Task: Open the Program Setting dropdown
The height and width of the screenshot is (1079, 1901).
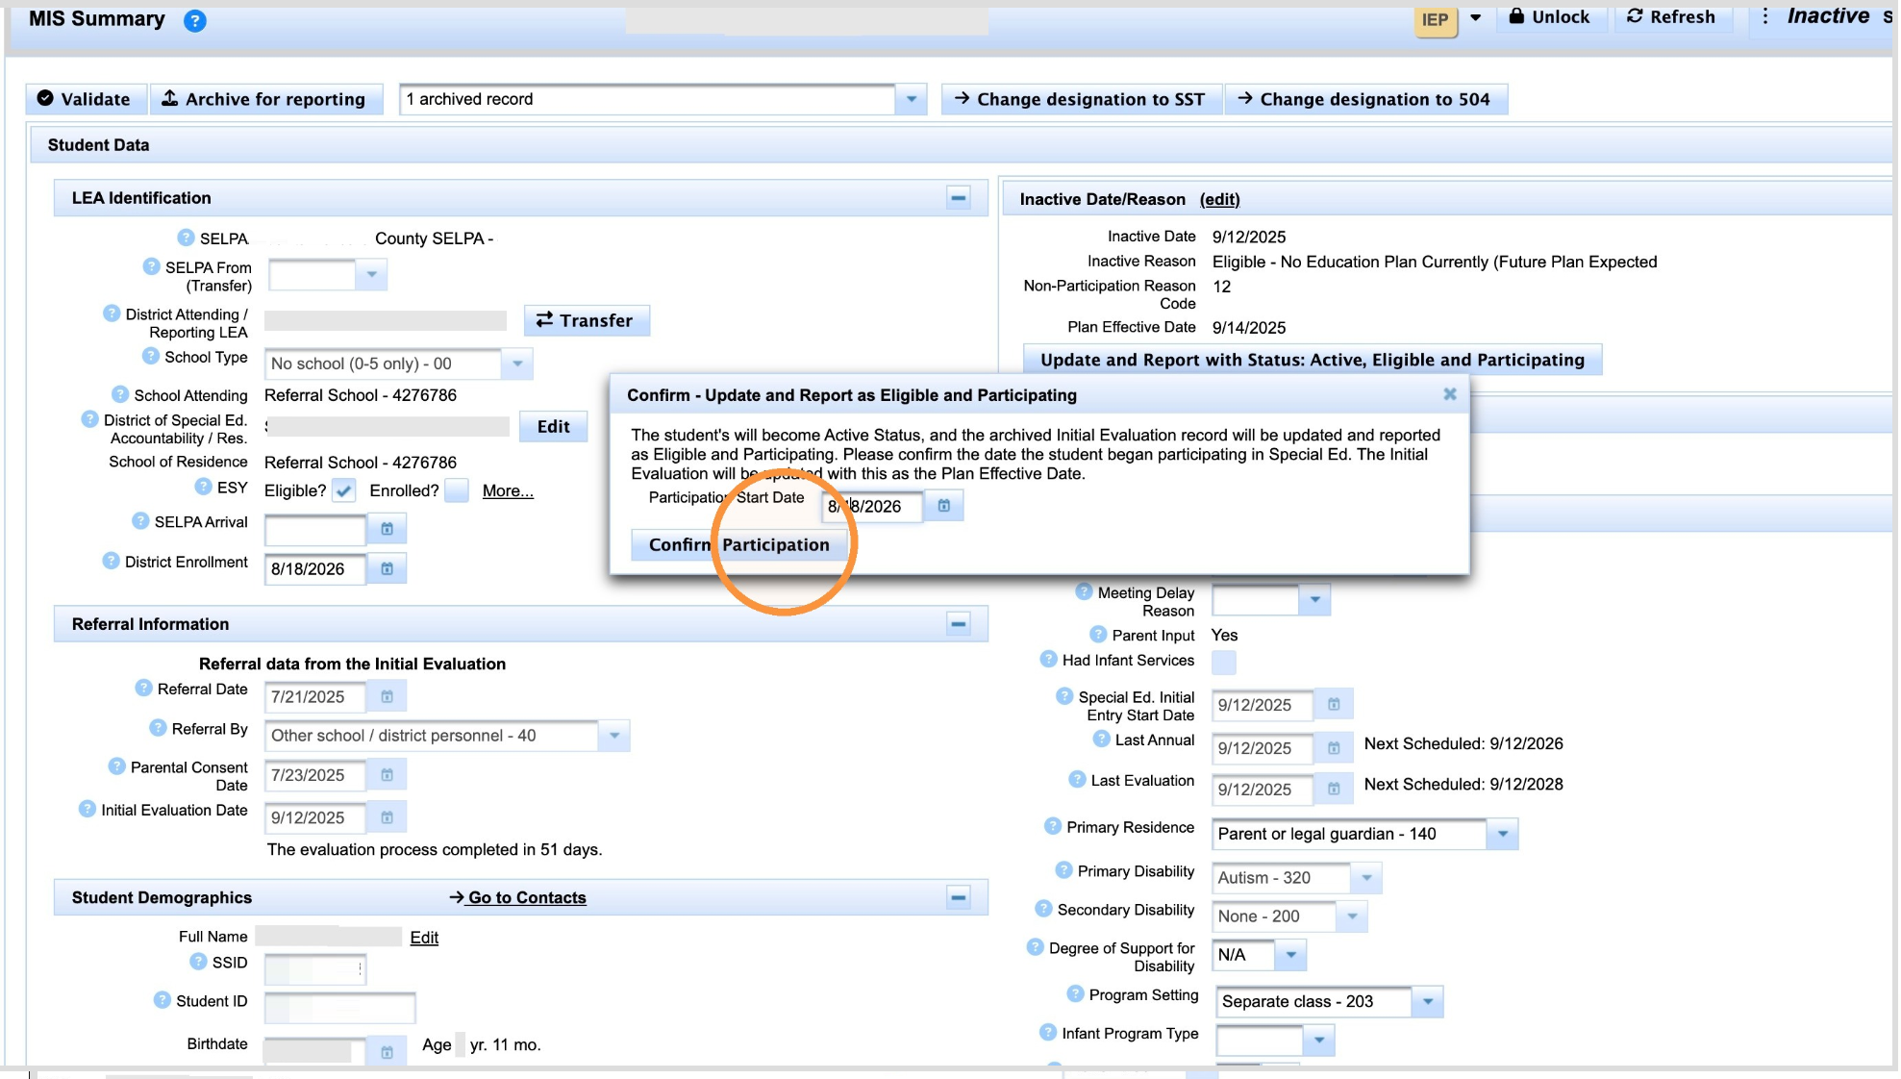Action: tap(1428, 1002)
